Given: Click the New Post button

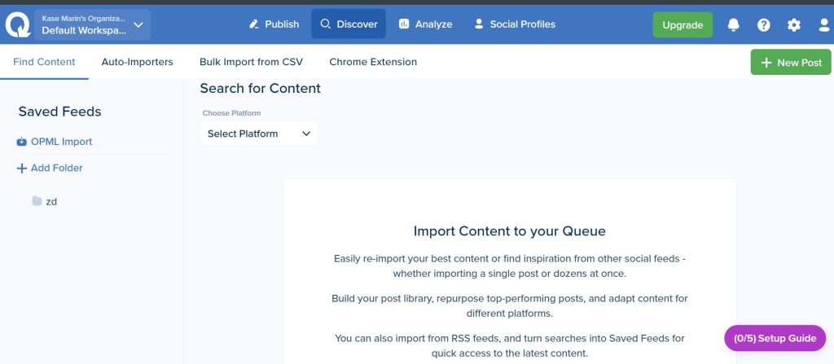Looking at the screenshot, I should pyautogui.click(x=791, y=62).
